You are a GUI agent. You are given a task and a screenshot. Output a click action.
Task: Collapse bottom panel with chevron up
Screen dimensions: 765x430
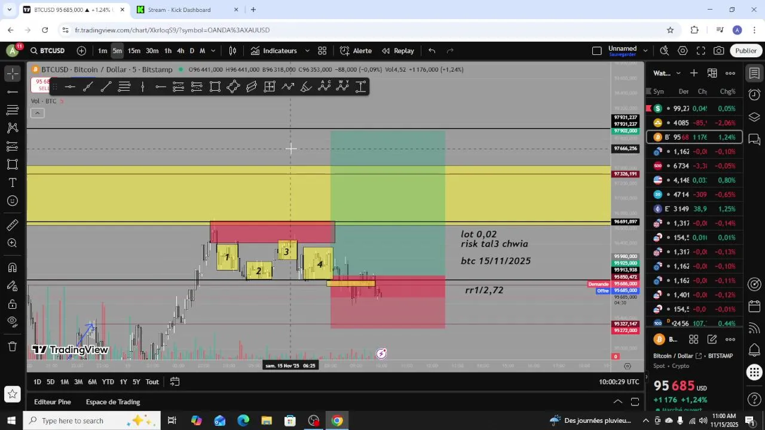(x=618, y=402)
